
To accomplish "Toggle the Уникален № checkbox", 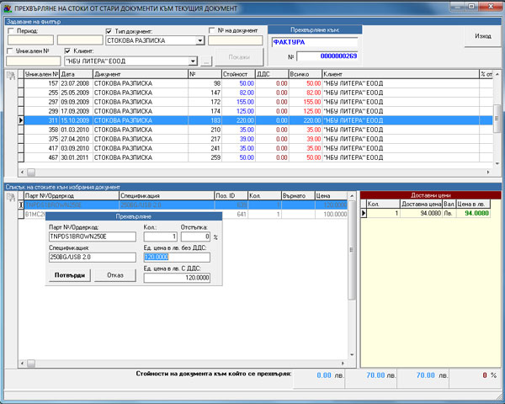I will 11,51.
